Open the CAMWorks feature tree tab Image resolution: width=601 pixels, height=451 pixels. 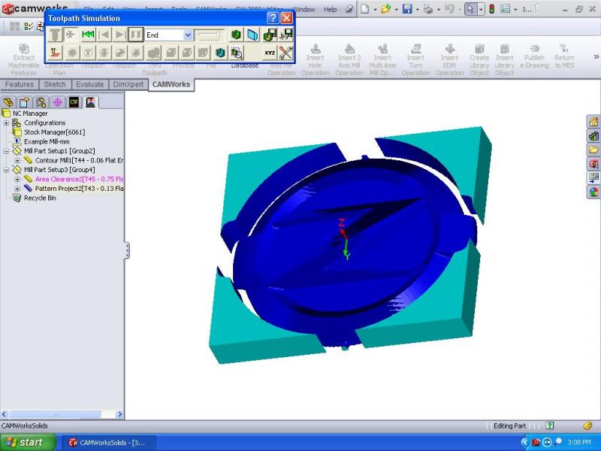coord(74,102)
